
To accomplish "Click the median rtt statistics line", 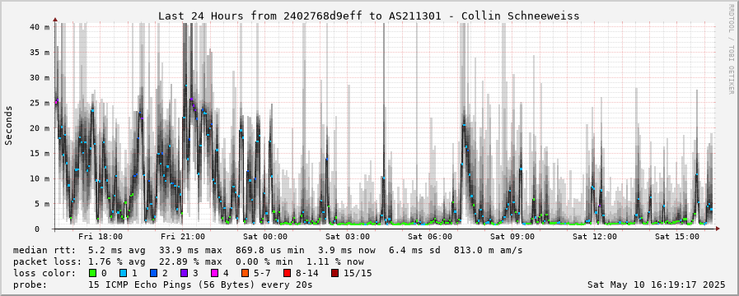I will pyautogui.click(x=268, y=250).
